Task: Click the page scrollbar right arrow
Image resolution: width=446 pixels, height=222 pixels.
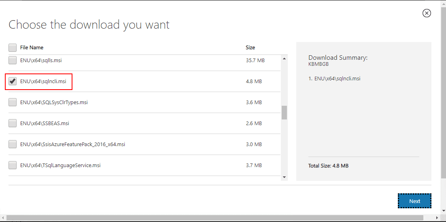Action: point(438,218)
